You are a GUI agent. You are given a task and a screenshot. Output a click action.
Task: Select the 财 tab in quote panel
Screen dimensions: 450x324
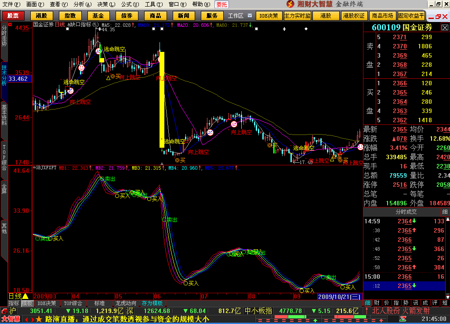(x=377, y=303)
